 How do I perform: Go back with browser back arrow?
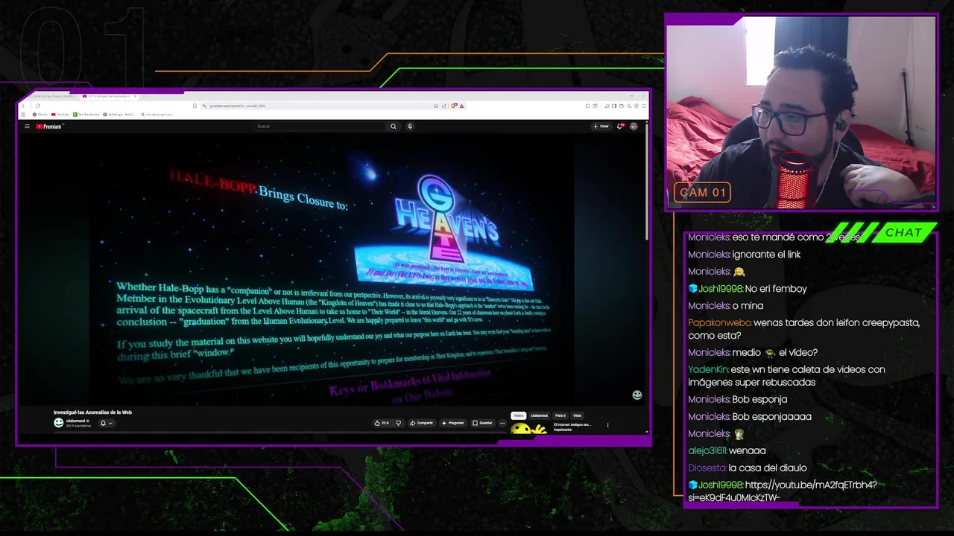[x=23, y=106]
